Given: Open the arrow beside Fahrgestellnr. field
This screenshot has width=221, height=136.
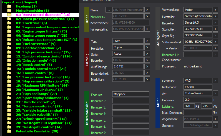Looking at the screenshot, I should (x=147, y=29).
